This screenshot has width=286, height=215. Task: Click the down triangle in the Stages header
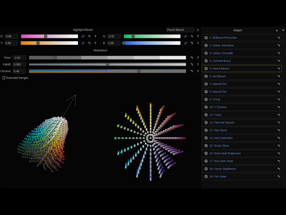(282, 30)
